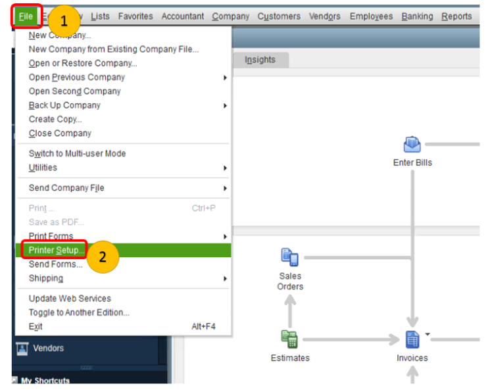Image resolution: width=488 pixels, height=392 pixels.
Task: Choose Switch to Multi-user Mode
Action: (77, 153)
